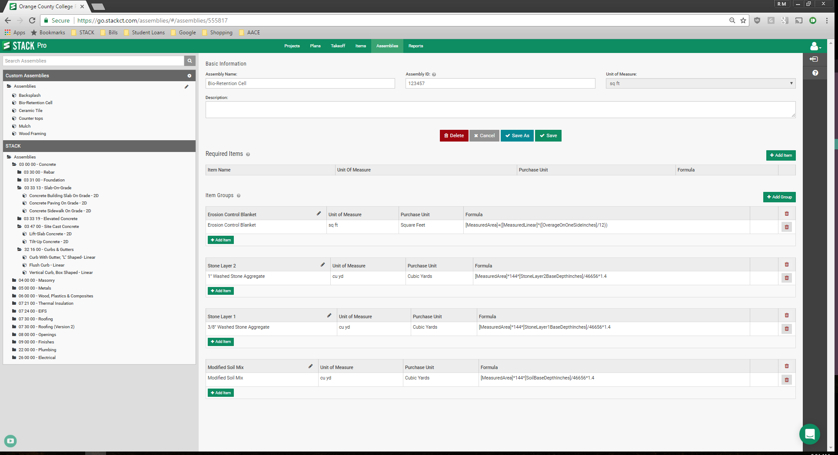This screenshot has height=455, width=838.
Task: Show Assembly ID help tooltip icon
Action: coord(434,75)
